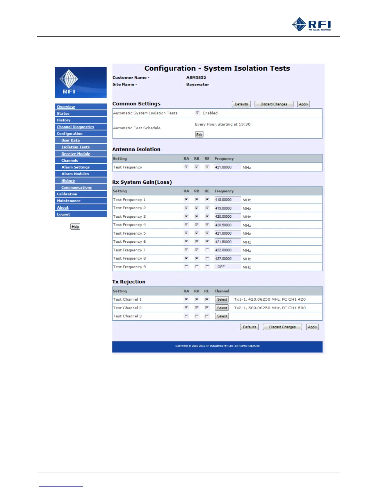Screen dimensions: 378x489
Task: Click Test Frequency 1 field 415.00000
Action: [228, 199]
